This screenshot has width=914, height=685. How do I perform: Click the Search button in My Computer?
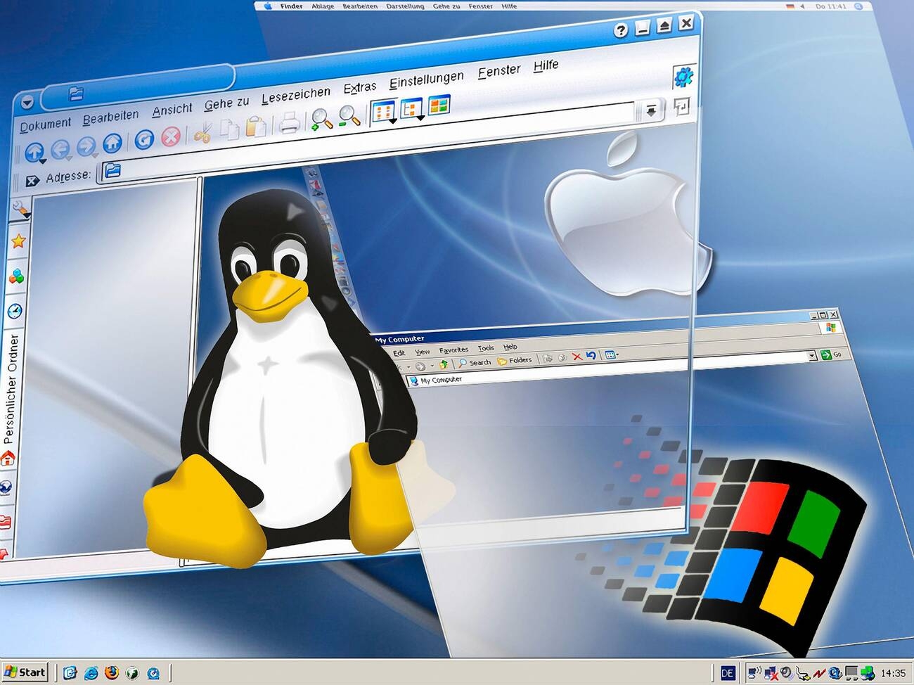[475, 363]
